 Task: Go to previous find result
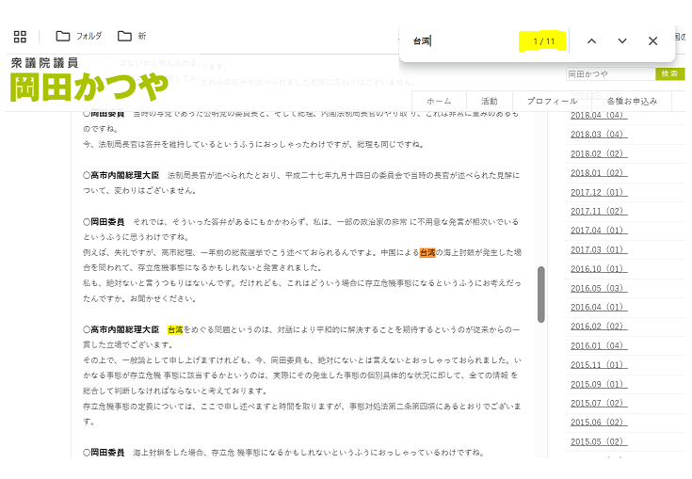(591, 41)
